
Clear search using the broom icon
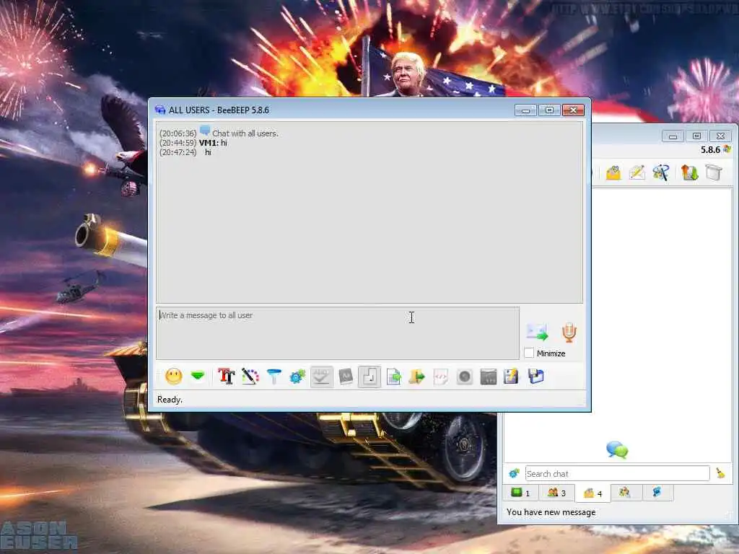pyautogui.click(x=720, y=473)
